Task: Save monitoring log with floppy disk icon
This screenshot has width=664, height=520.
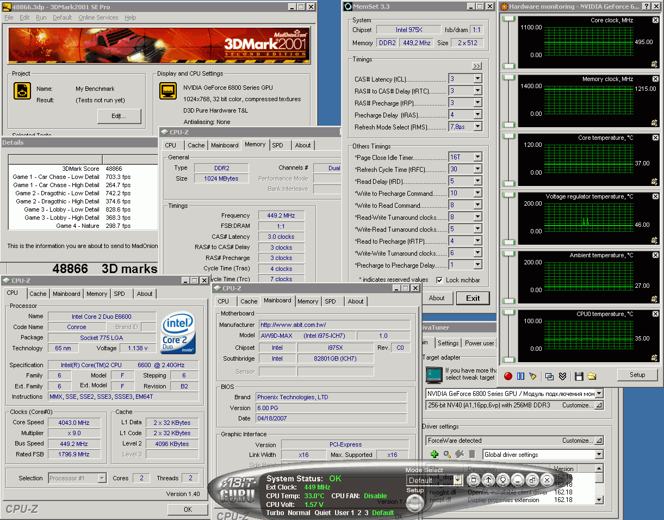Action: (x=579, y=376)
